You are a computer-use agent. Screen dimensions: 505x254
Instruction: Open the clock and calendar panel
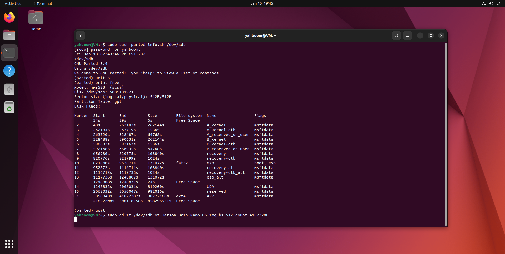(x=261, y=3)
